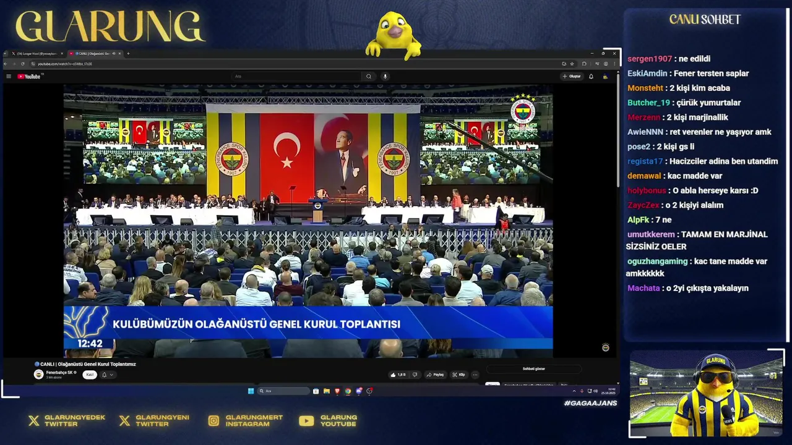Open the Oluştur create button
This screenshot has width=792, height=445.
pos(572,76)
